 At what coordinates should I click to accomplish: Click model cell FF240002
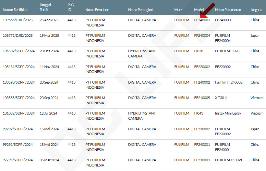click(202, 82)
